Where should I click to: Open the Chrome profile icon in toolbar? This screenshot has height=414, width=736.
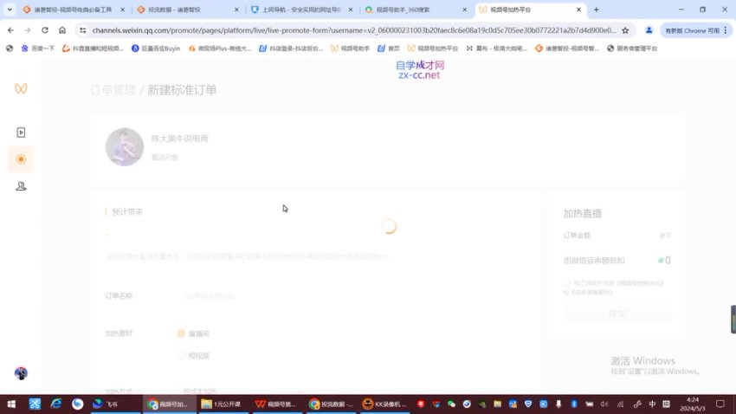[x=649, y=29]
